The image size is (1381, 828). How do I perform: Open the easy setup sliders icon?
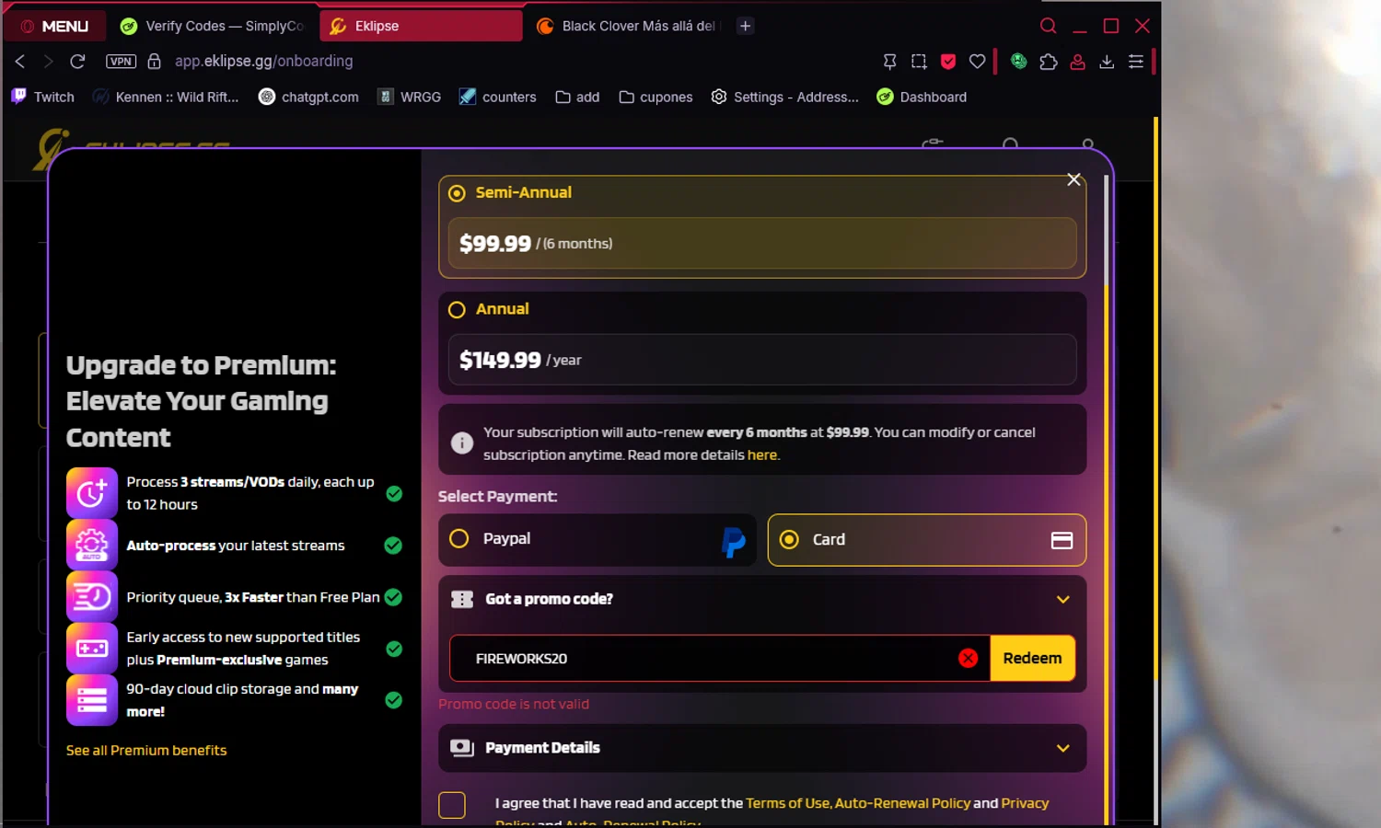[1136, 61]
